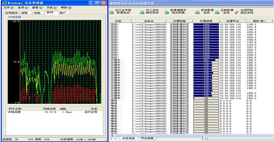Click the 空三金字塔影像生成 toolbar icon

click(x=112, y=12)
